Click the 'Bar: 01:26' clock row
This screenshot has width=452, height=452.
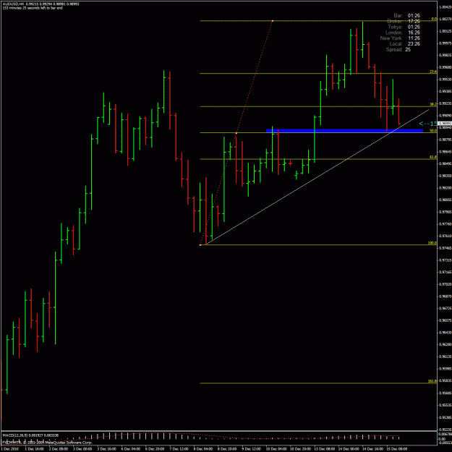pos(406,16)
